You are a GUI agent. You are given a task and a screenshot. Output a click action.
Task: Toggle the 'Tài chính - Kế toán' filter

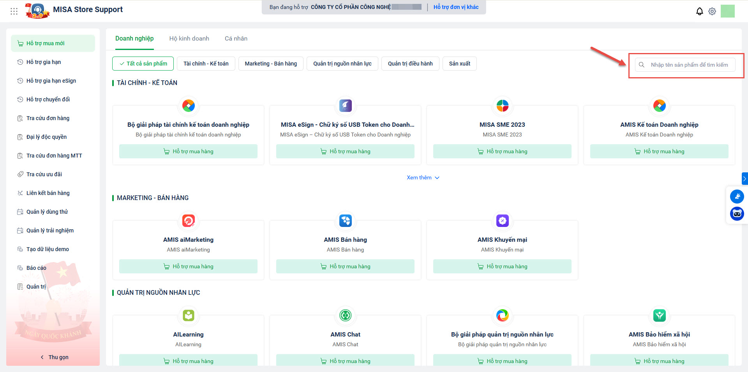click(206, 64)
